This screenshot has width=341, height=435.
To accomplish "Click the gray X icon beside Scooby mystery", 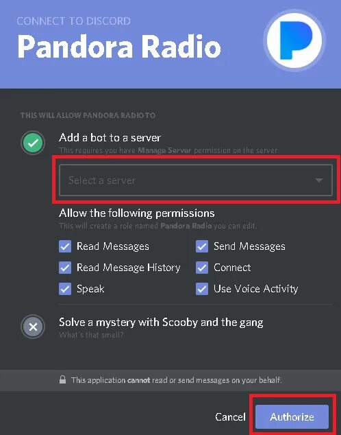I will (33, 327).
